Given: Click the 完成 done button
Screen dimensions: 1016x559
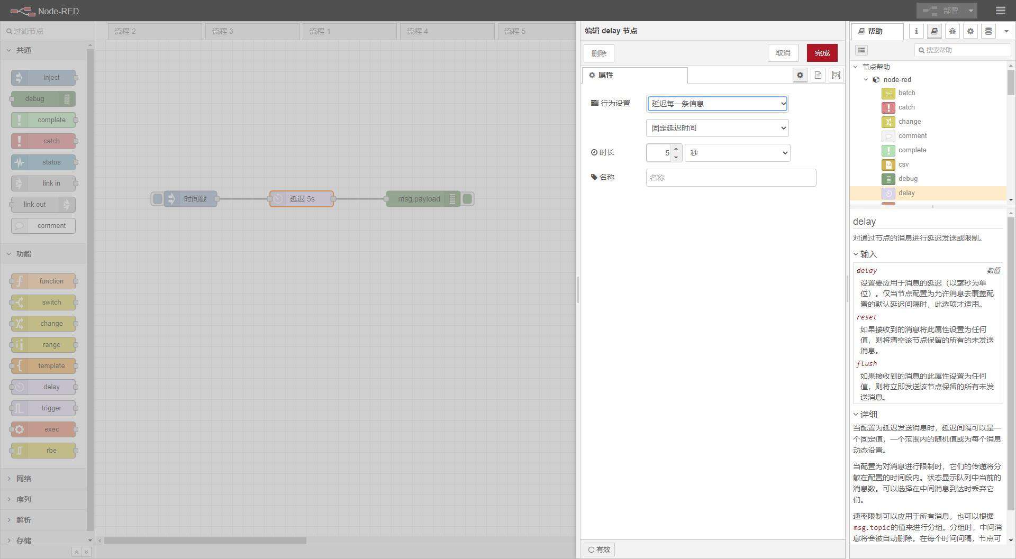Looking at the screenshot, I should tap(822, 53).
